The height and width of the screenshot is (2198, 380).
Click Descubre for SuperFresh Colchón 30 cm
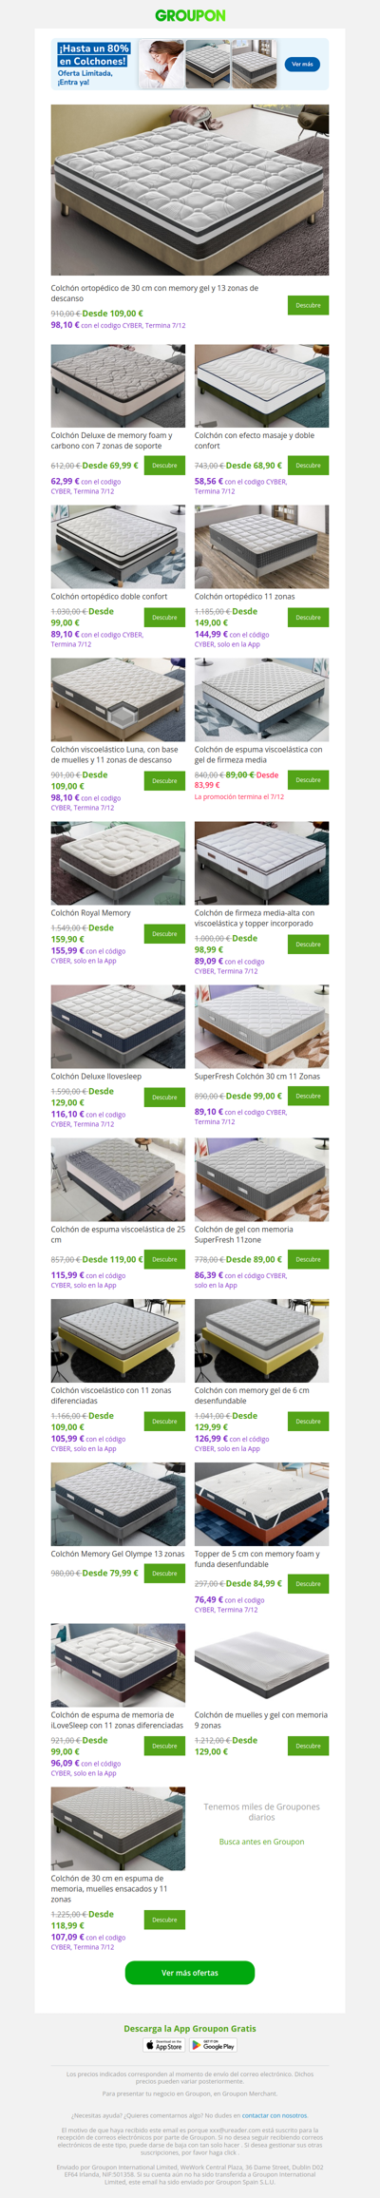309,1096
